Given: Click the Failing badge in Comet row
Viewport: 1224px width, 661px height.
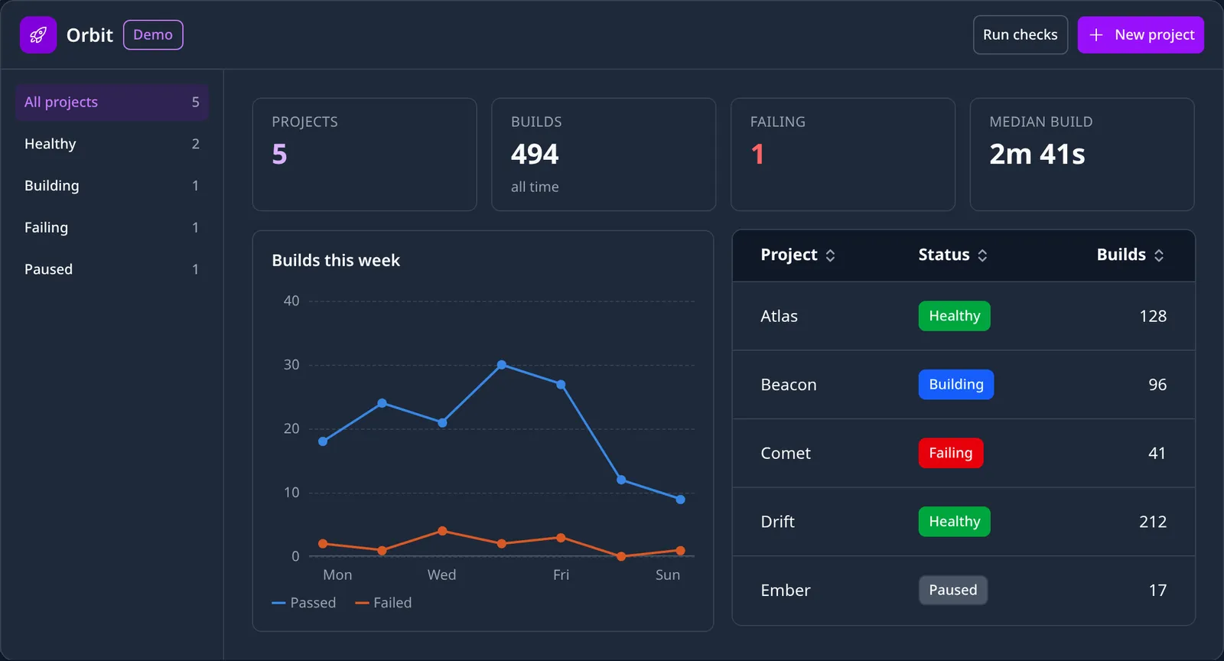Looking at the screenshot, I should click(951, 453).
